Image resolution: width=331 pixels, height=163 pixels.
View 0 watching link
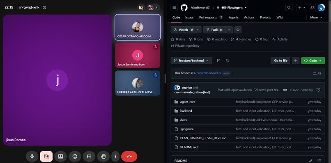(217, 39)
